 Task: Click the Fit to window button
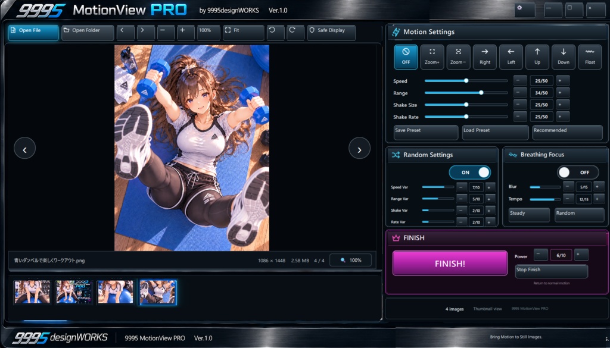pos(244,33)
